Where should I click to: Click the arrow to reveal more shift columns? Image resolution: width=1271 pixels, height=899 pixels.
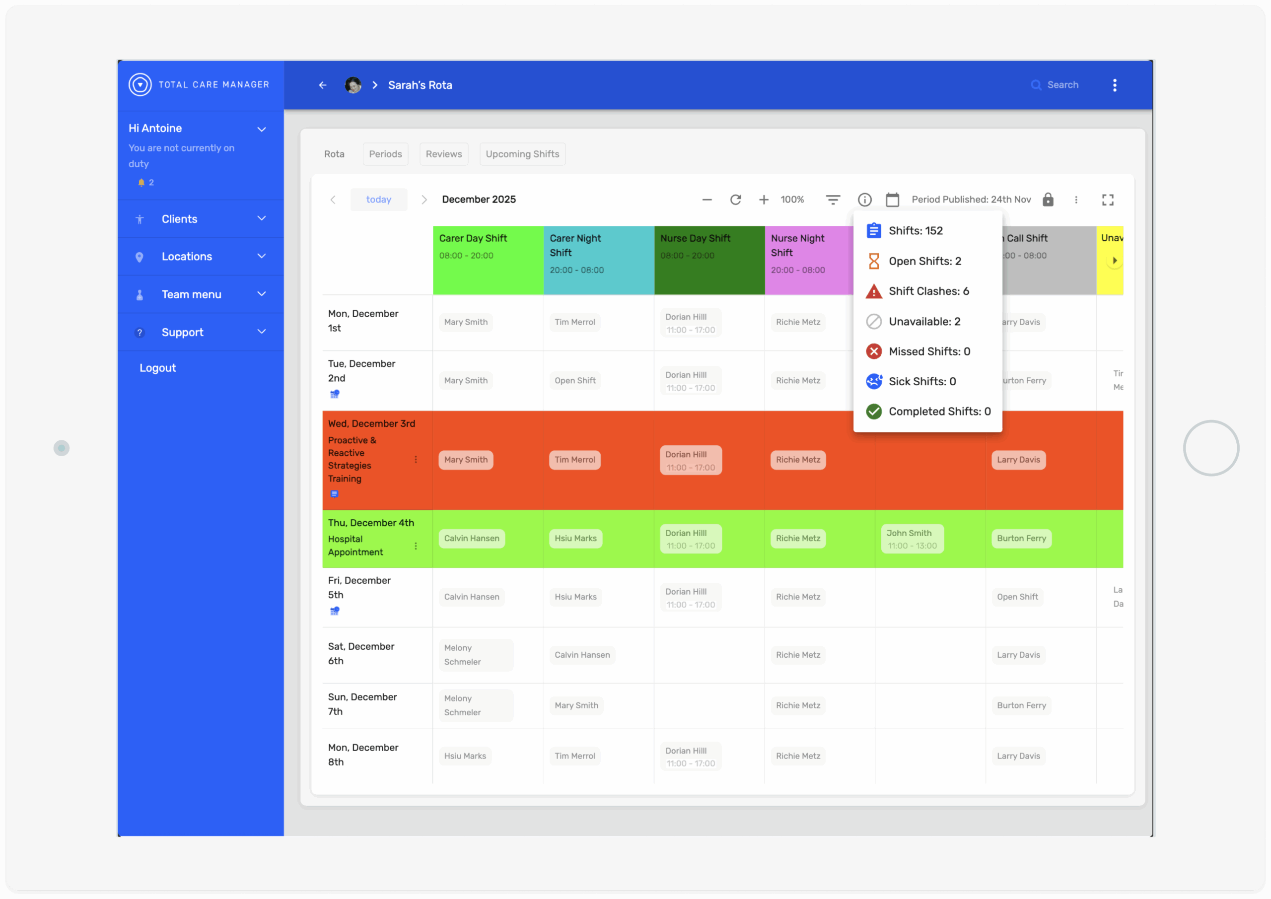[x=1114, y=260]
